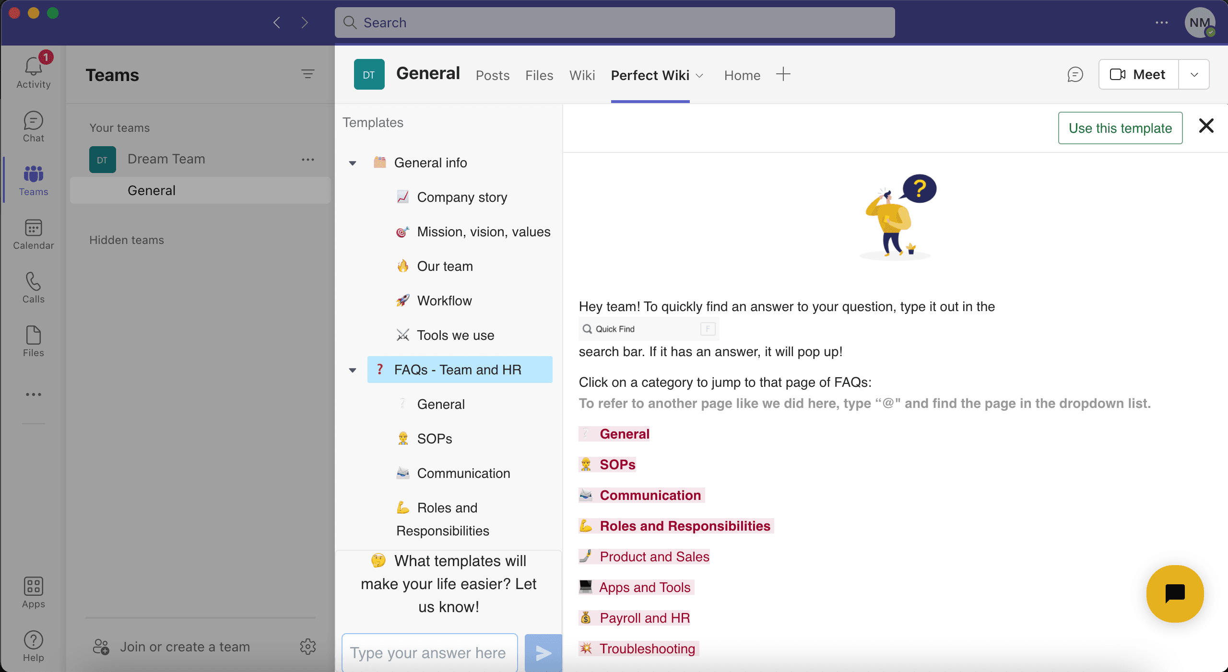Click Roles and Responsibilities link
The height and width of the screenshot is (672, 1228).
pyautogui.click(x=685, y=526)
